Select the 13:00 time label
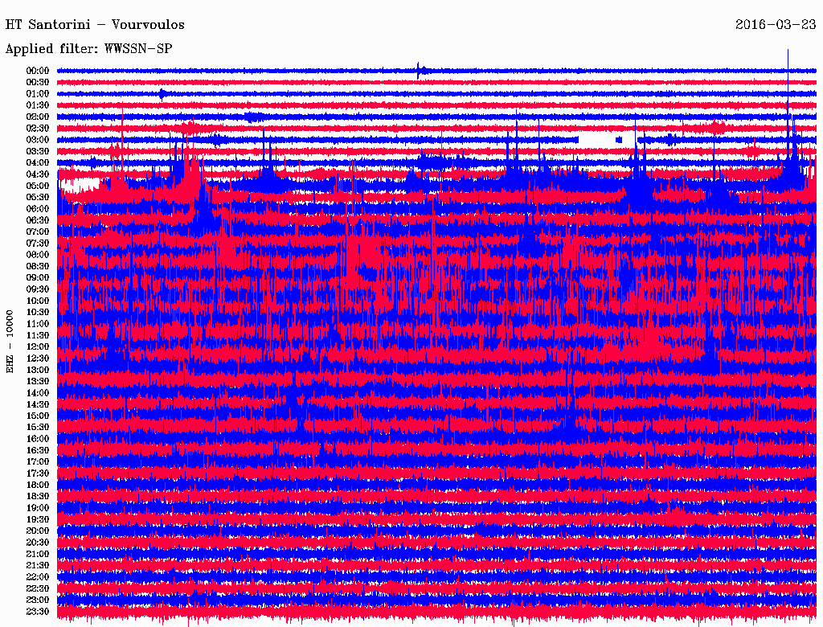Screen dimensions: 823x627 pyautogui.click(x=38, y=371)
